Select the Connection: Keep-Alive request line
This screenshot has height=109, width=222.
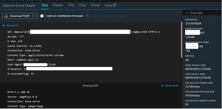pos(24,50)
